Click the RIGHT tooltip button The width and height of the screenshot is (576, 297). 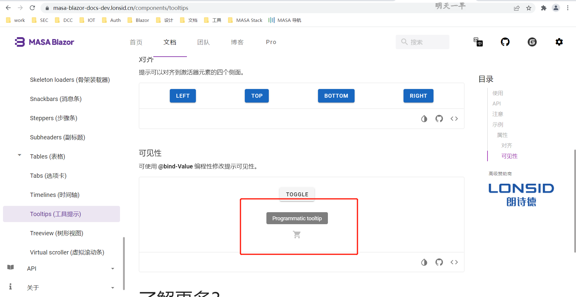pyautogui.click(x=418, y=96)
